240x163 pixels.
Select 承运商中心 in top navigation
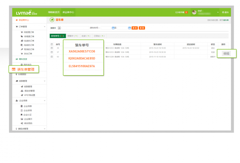68,12
